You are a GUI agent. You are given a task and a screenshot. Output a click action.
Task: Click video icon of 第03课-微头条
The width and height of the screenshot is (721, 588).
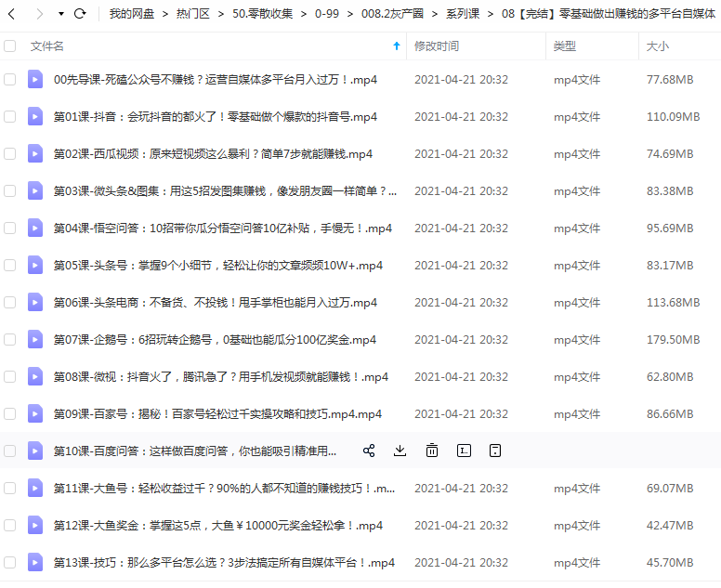(x=35, y=190)
